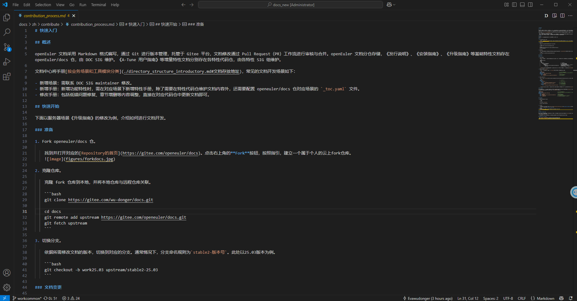Toggle the secondary side bar visibility
This screenshot has width=577, height=301.
click(x=530, y=5)
